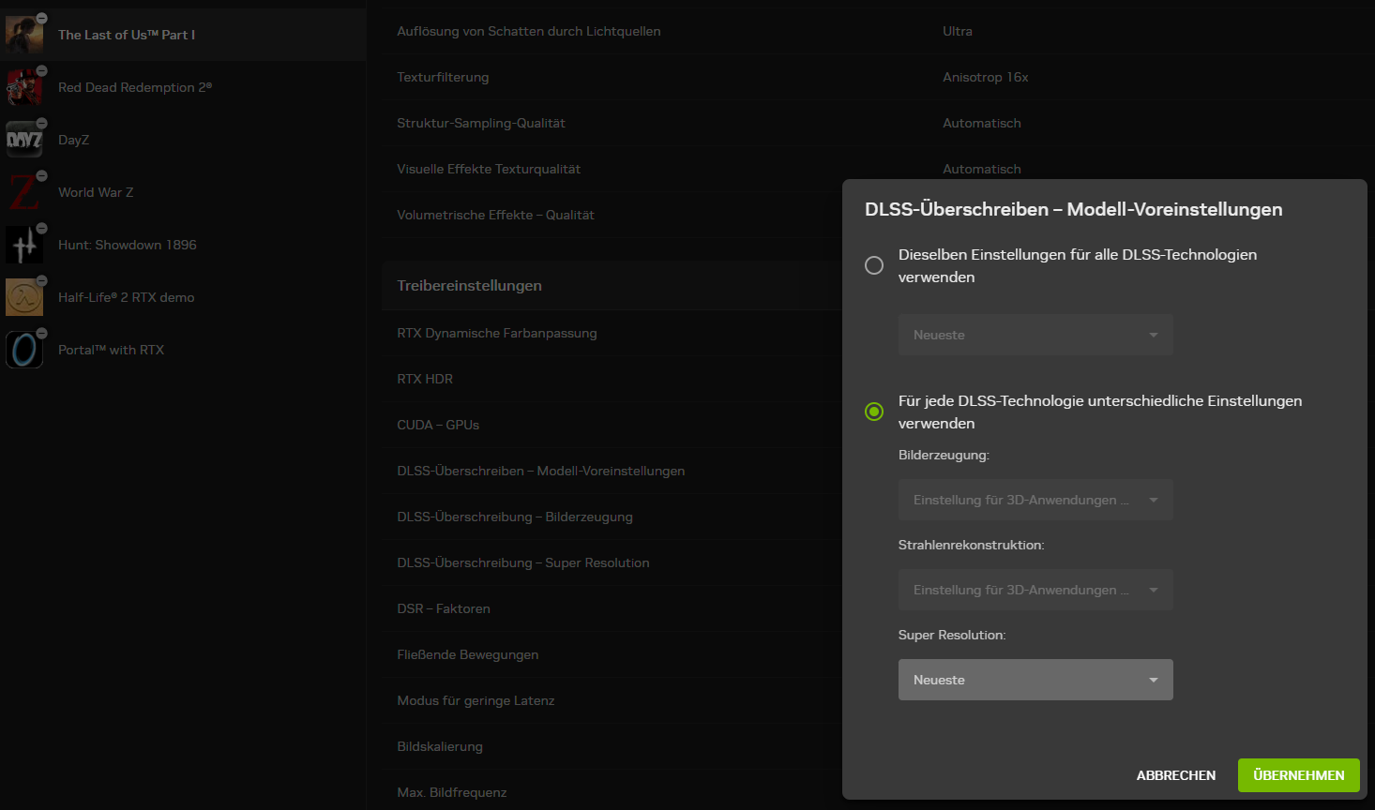1375x810 pixels.
Task: Open the Super Resolution 'Neueste' dropdown
Action: [1035, 680]
